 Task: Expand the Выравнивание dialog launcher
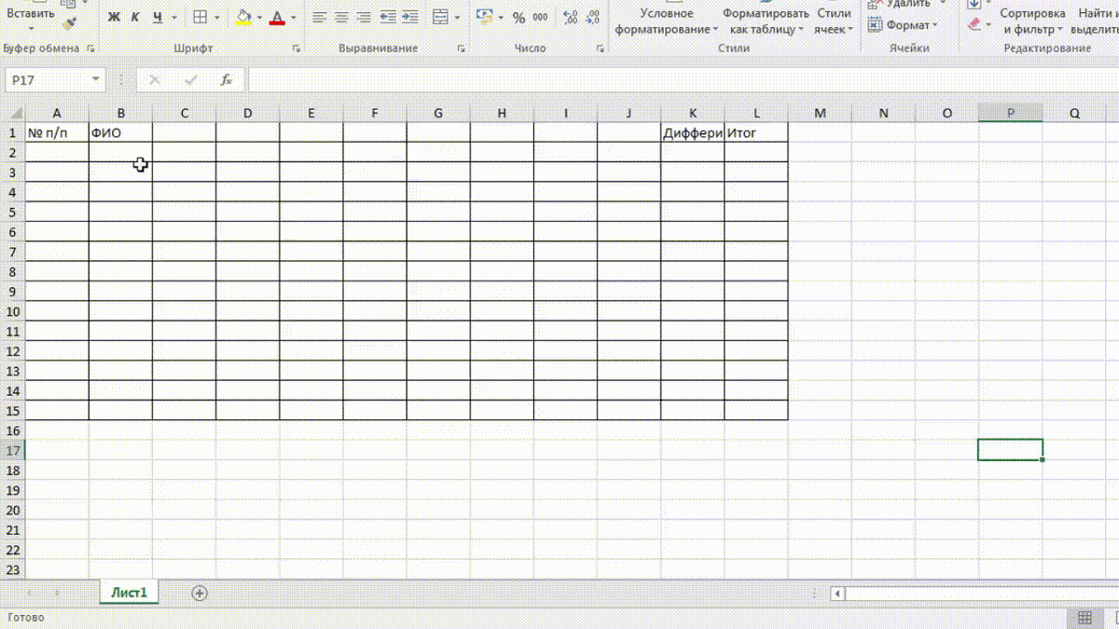pos(461,48)
